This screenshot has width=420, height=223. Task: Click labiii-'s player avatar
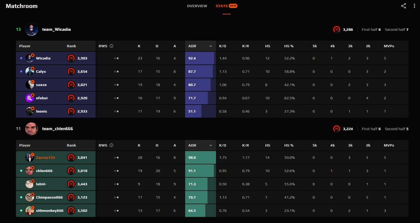pyautogui.click(x=30, y=184)
